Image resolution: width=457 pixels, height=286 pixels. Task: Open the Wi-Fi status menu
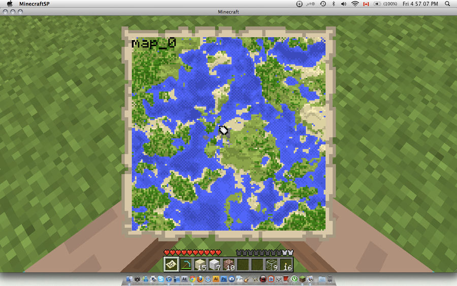[355, 4]
